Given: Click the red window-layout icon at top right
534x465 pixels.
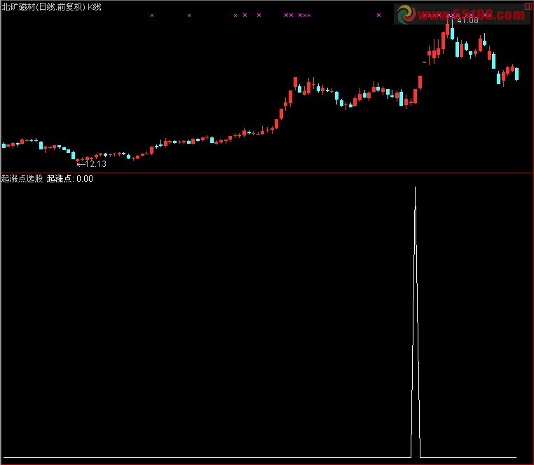Looking at the screenshot, I should pos(529,6).
